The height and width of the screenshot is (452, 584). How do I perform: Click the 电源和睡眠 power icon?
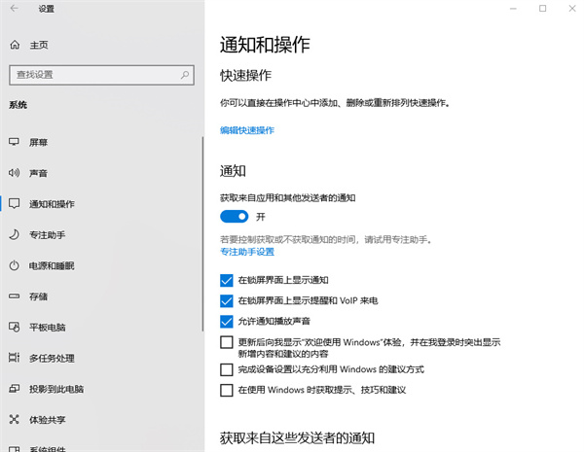tap(15, 265)
